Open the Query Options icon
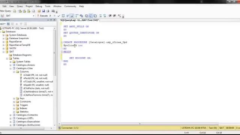The width and height of the screenshot is (240, 135). pos(67,16)
